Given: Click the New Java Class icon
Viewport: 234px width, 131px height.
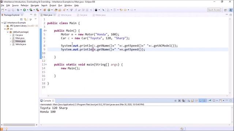Looking at the screenshot, I should click(x=49, y=10).
